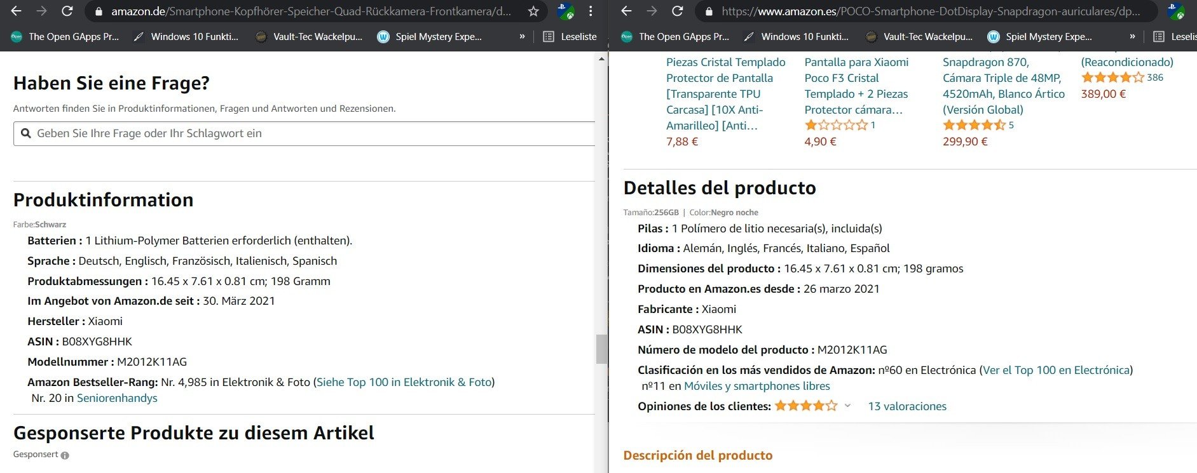Image resolution: width=1197 pixels, height=473 pixels.
Task: Open 'The Open GApps Pr...' bookmark in amazon.es window
Action: coord(675,37)
